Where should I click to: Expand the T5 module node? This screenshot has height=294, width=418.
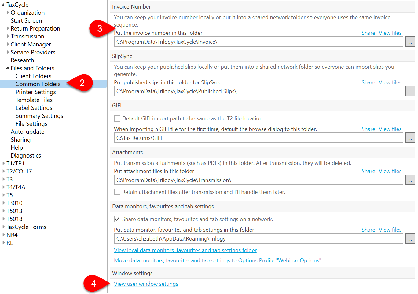tap(3, 195)
